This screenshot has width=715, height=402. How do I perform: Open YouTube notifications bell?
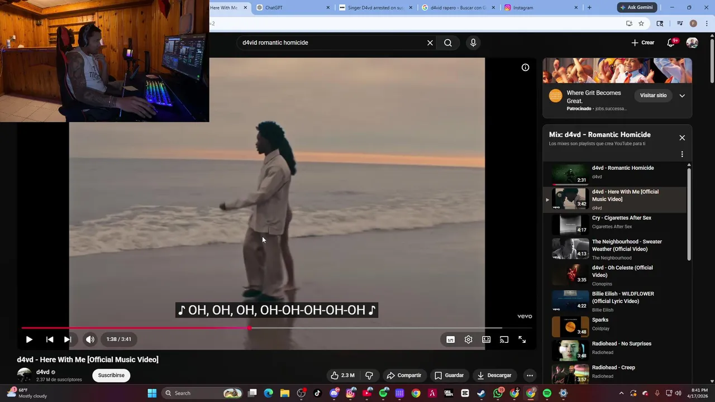(671, 42)
